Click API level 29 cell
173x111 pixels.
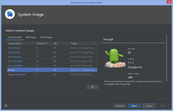[x=44, y=52]
